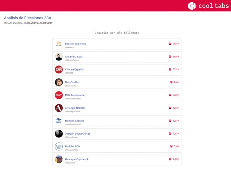
Task: Click the CNN en Español logo avatar
Action: pos(59,69)
